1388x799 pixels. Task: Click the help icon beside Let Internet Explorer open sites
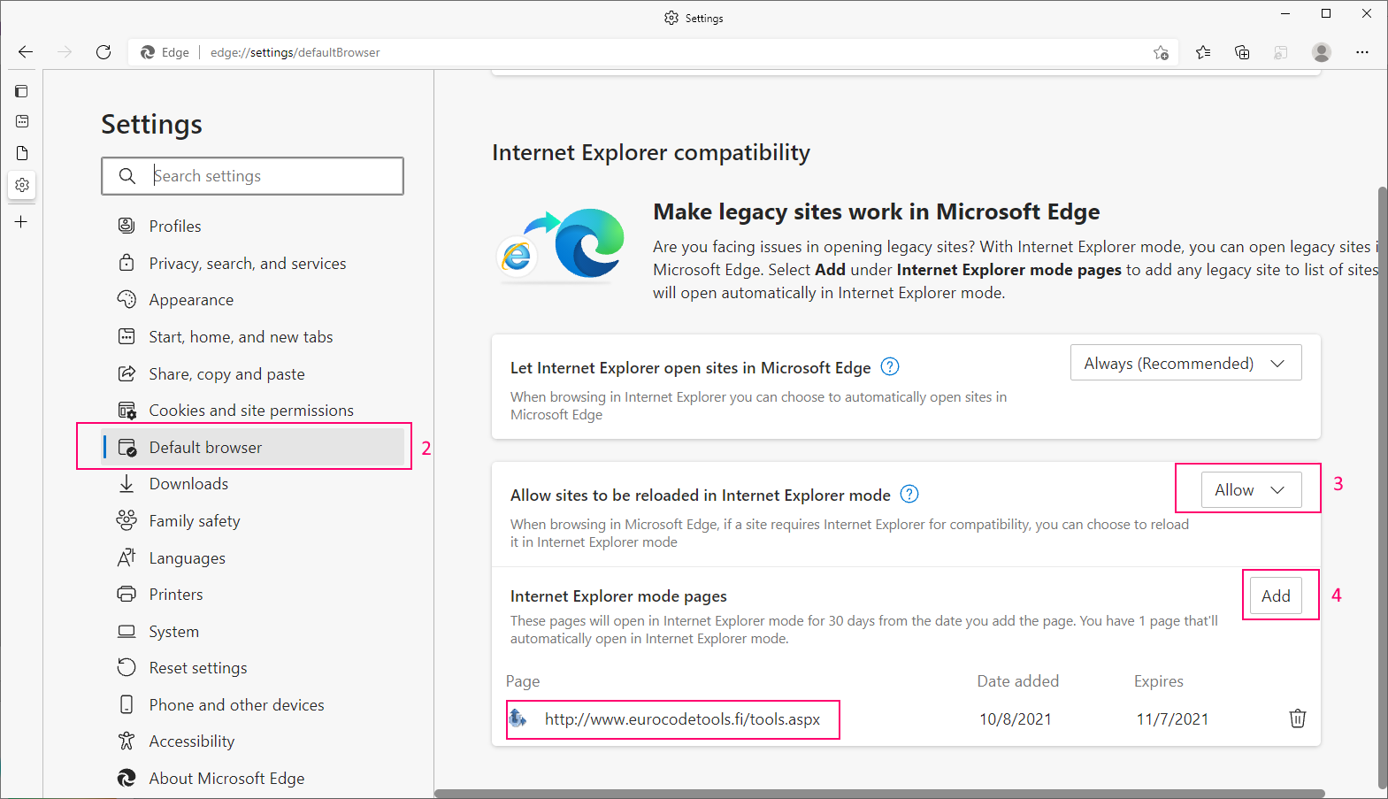[891, 366]
